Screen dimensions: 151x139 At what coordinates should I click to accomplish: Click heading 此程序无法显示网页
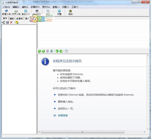tap(67, 61)
